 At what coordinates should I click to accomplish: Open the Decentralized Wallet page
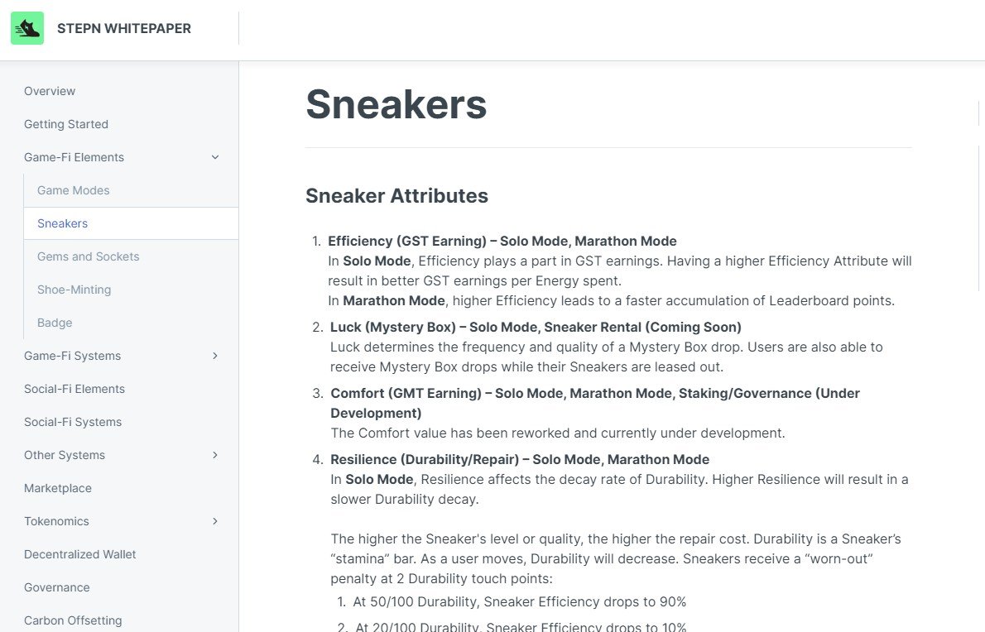(80, 554)
